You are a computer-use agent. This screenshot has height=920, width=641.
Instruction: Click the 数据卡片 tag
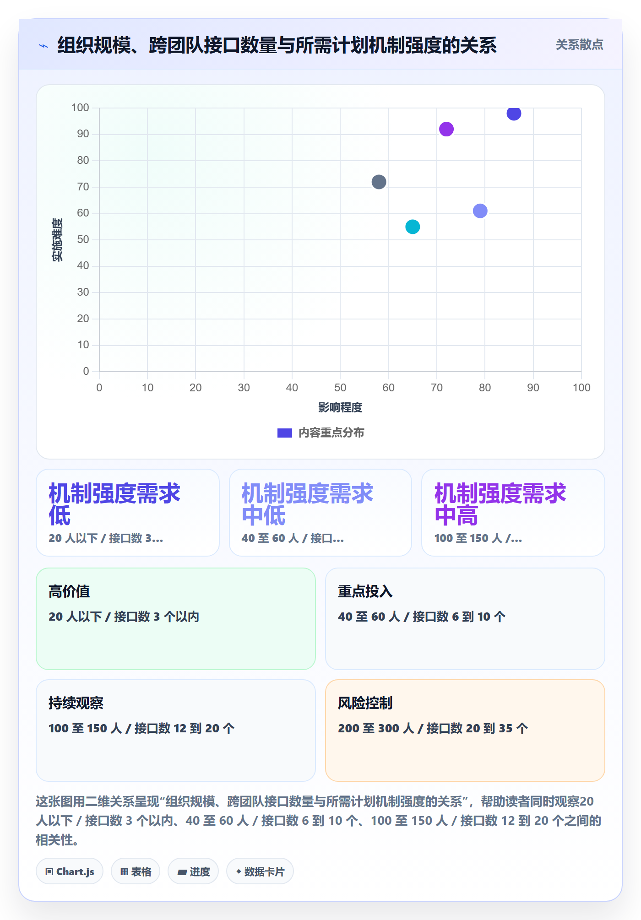(x=260, y=871)
